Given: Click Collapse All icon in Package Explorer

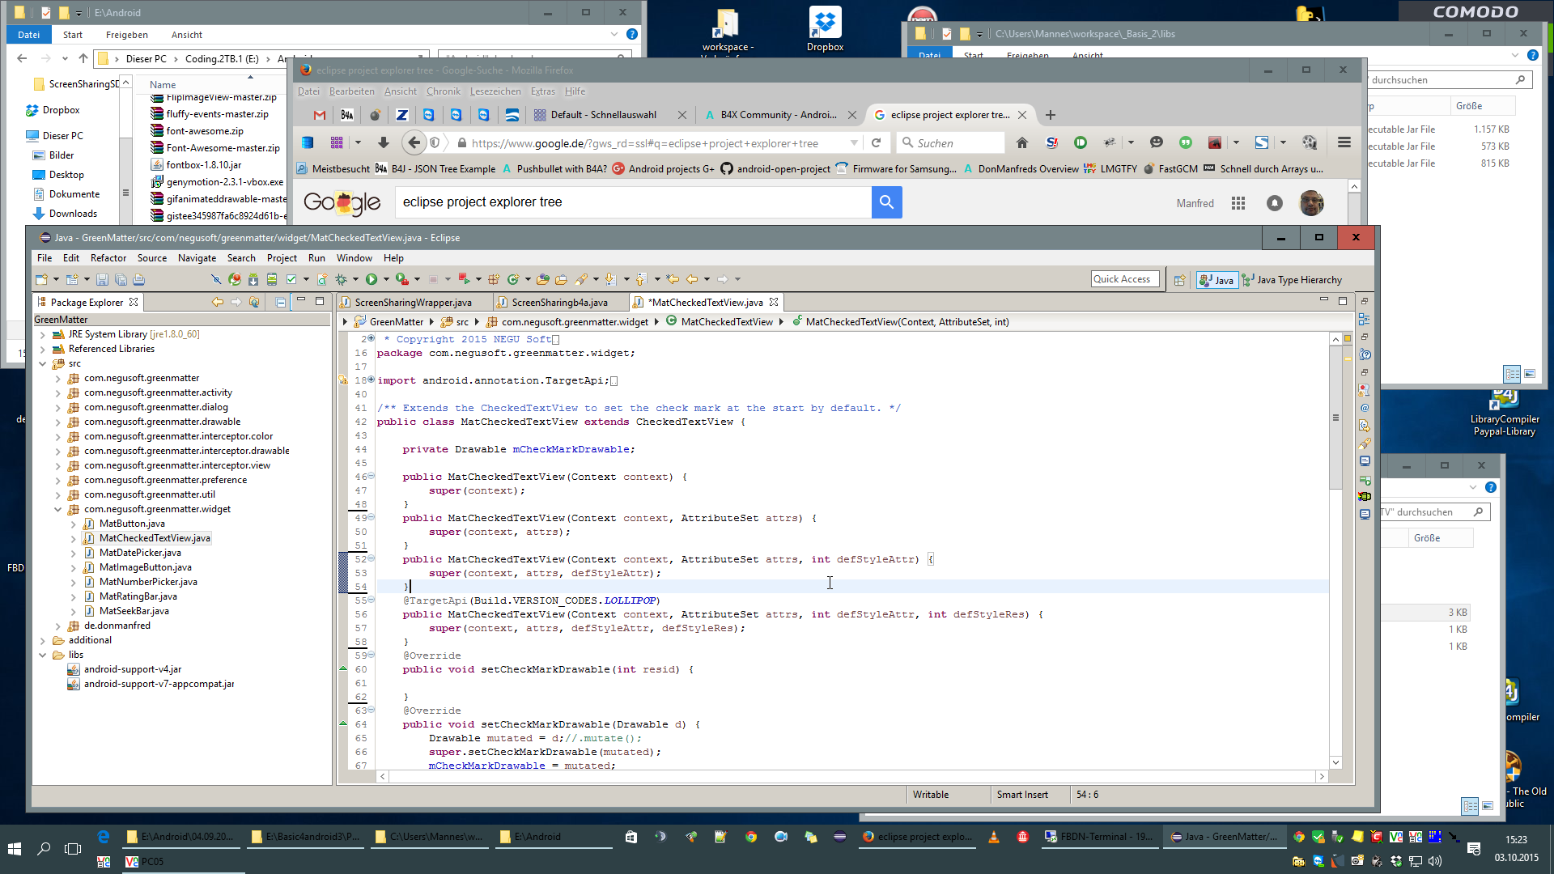Looking at the screenshot, I should pos(280,302).
